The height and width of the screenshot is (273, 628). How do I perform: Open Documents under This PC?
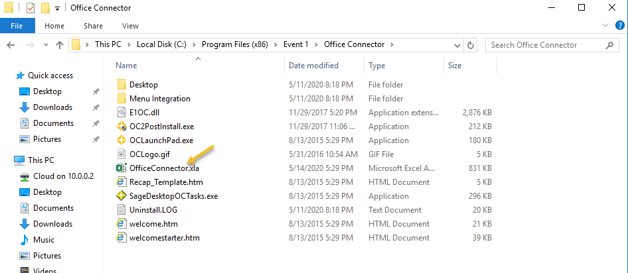(53, 208)
